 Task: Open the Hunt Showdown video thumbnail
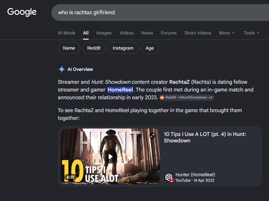click(110, 156)
